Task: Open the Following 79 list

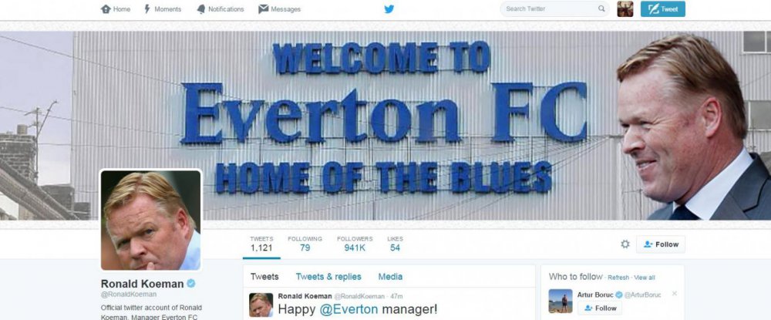Action: pos(305,244)
